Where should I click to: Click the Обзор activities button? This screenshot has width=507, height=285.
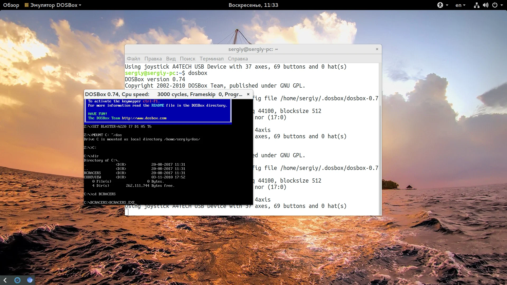pos(11,5)
